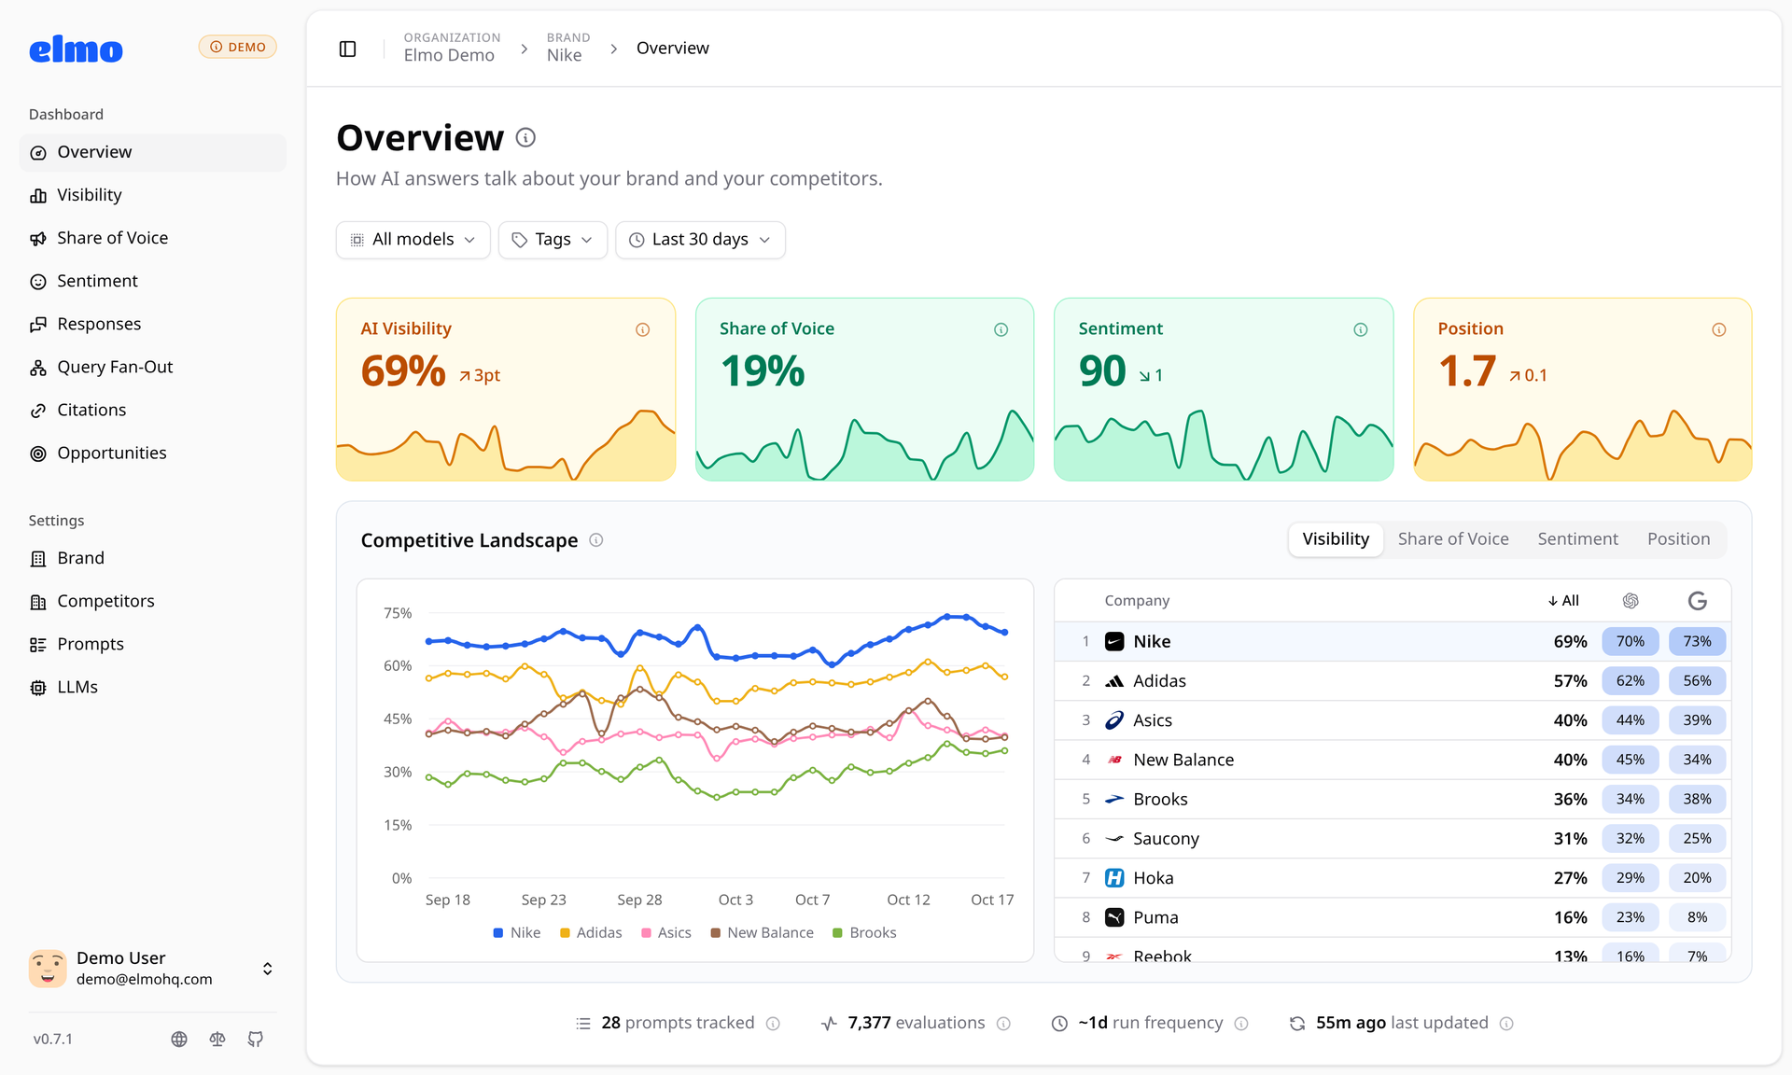Select the ChatGPT model column icon

(1630, 601)
